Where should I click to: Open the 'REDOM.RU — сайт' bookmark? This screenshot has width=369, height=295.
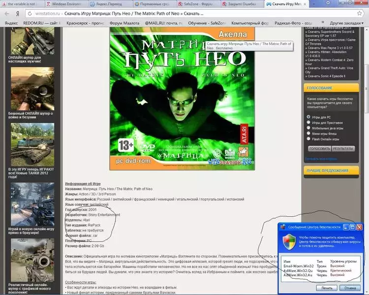(x=42, y=23)
